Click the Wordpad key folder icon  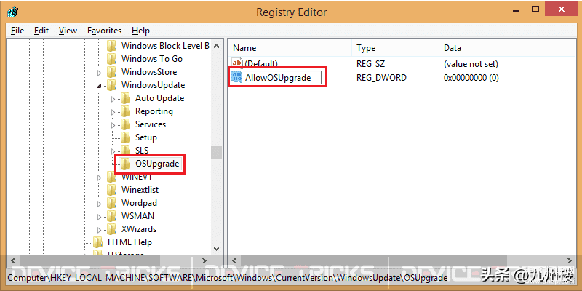[111, 203]
